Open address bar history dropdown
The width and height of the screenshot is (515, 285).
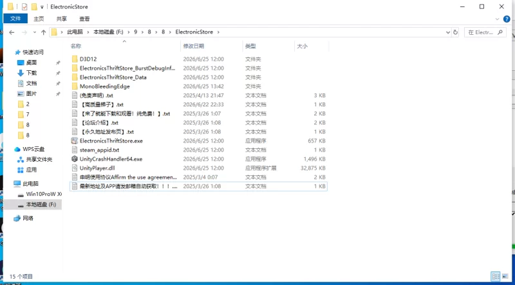(448, 32)
